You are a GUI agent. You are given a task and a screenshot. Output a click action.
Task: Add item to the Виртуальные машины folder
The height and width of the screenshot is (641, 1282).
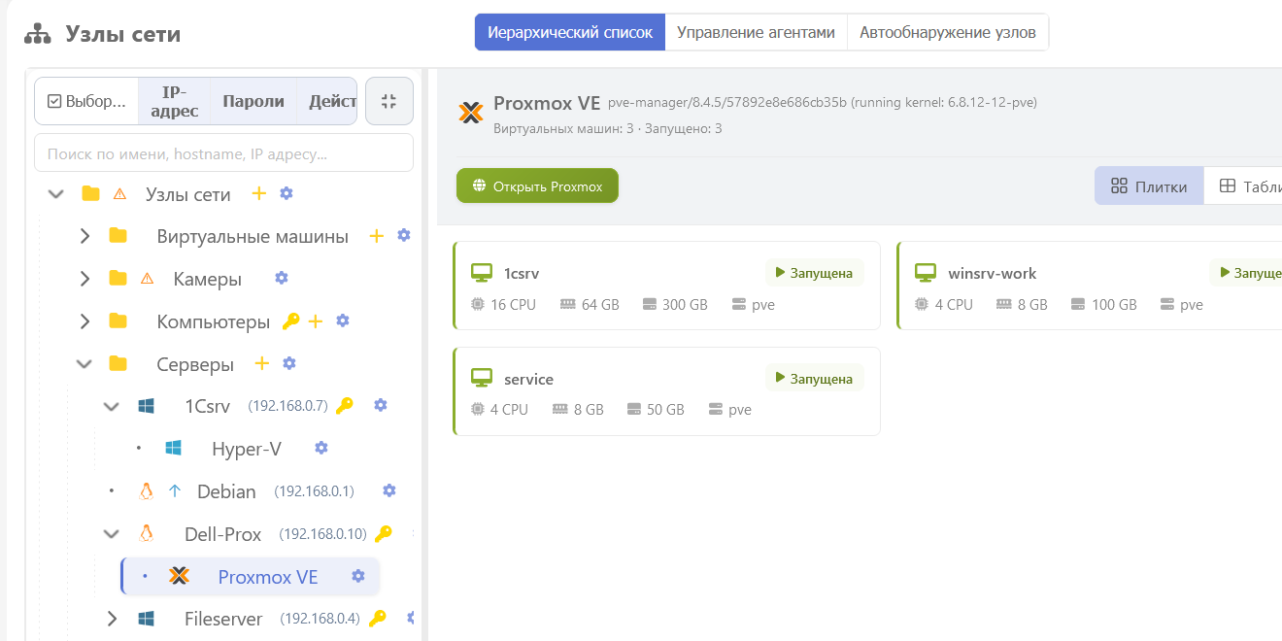[377, 236]
